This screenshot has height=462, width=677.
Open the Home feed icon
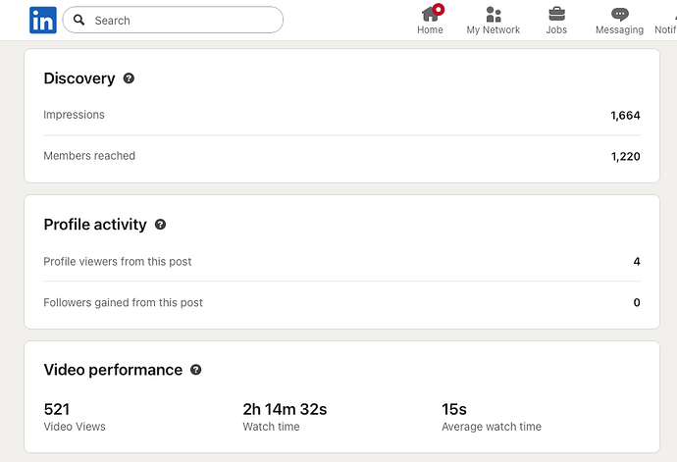(430, 15)
